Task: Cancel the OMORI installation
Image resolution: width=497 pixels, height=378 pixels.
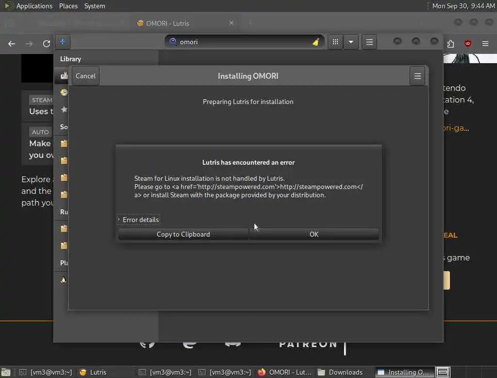Action: [85, 76]
